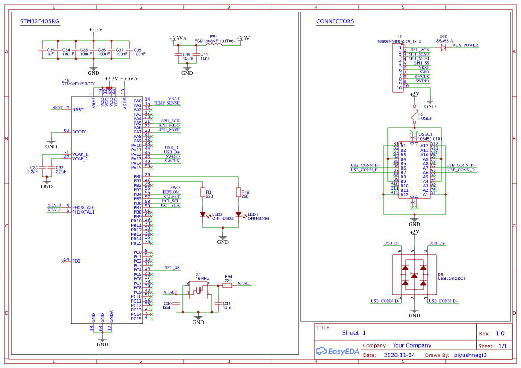Click the 16MHz crystal X1 symbol
This screenshot has width=521, height=368.
(x=197, y=290)
